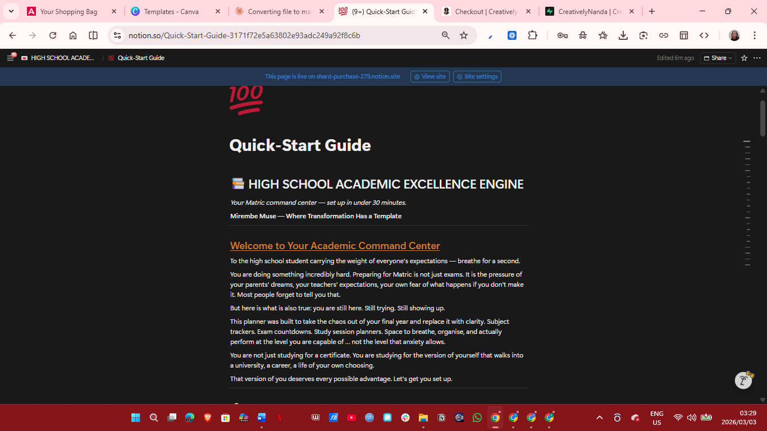Viewport: 767px width, 431px height.
Task: Open the link-sharing chain icon in toolbar
Action: click(x=664, y=35)
